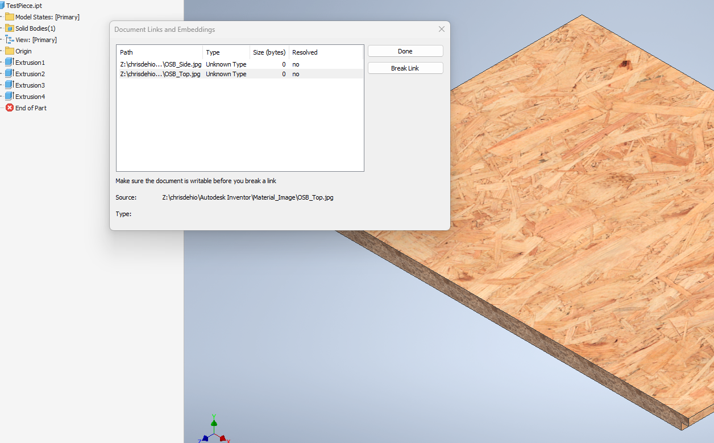Screen dimensions: 714x443
Task: Sort links by the Path column header
Action: click(x=159, y=52)
